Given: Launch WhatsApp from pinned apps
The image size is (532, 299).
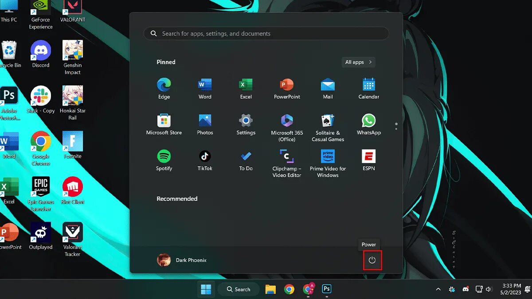Looking at the screenshot, I should tap(369, 124).
